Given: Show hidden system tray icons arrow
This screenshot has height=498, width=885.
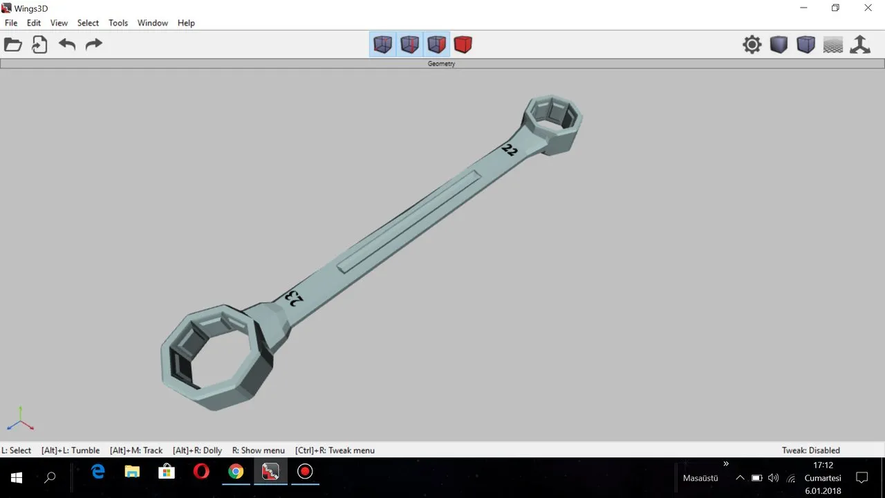Looking at the screenshot, I should click(740, 478).
